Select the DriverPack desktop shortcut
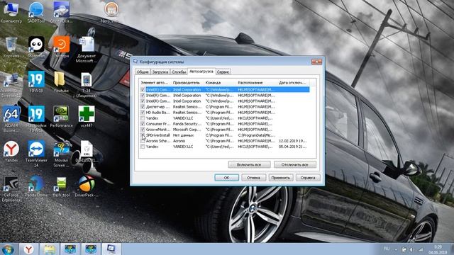 tap(87, 186)
